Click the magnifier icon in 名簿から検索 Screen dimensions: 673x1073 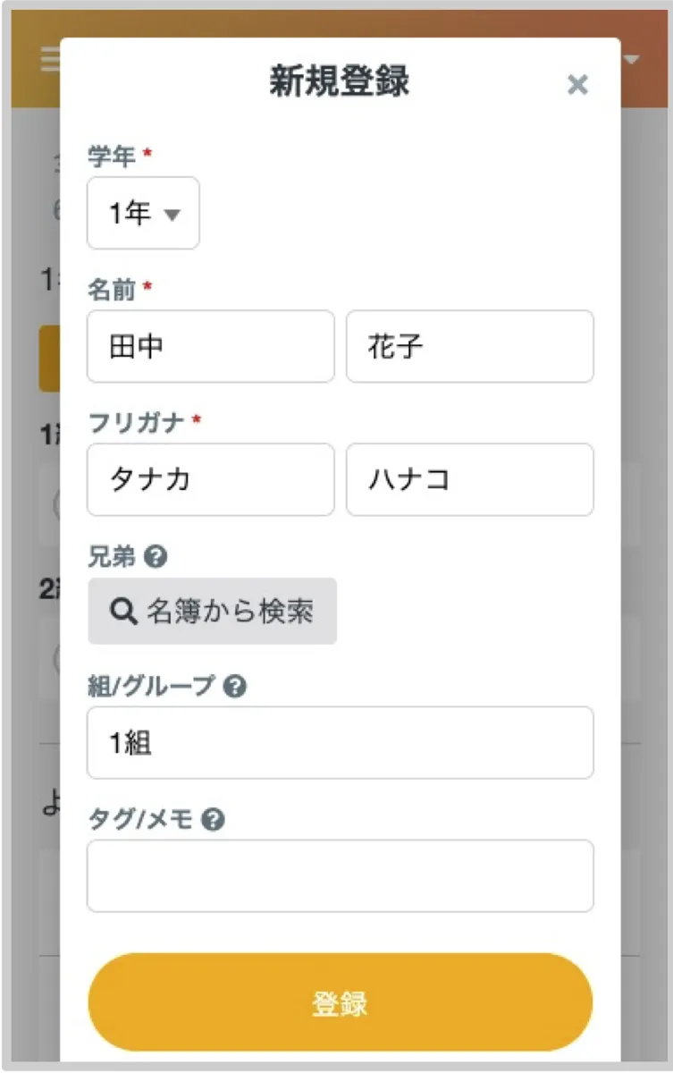pyautogui.click(x=122, y=611)
